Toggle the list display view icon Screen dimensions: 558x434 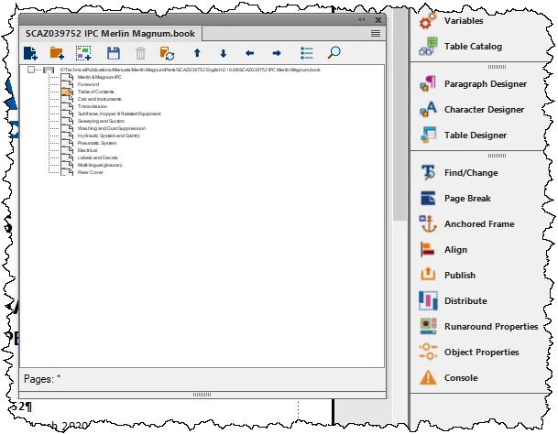(x=307, y=53)
